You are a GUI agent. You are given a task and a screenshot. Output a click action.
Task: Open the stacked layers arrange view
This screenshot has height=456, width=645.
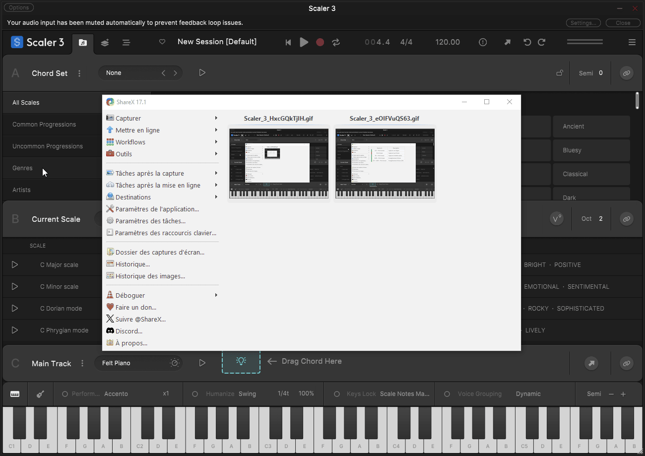(105, 43)
